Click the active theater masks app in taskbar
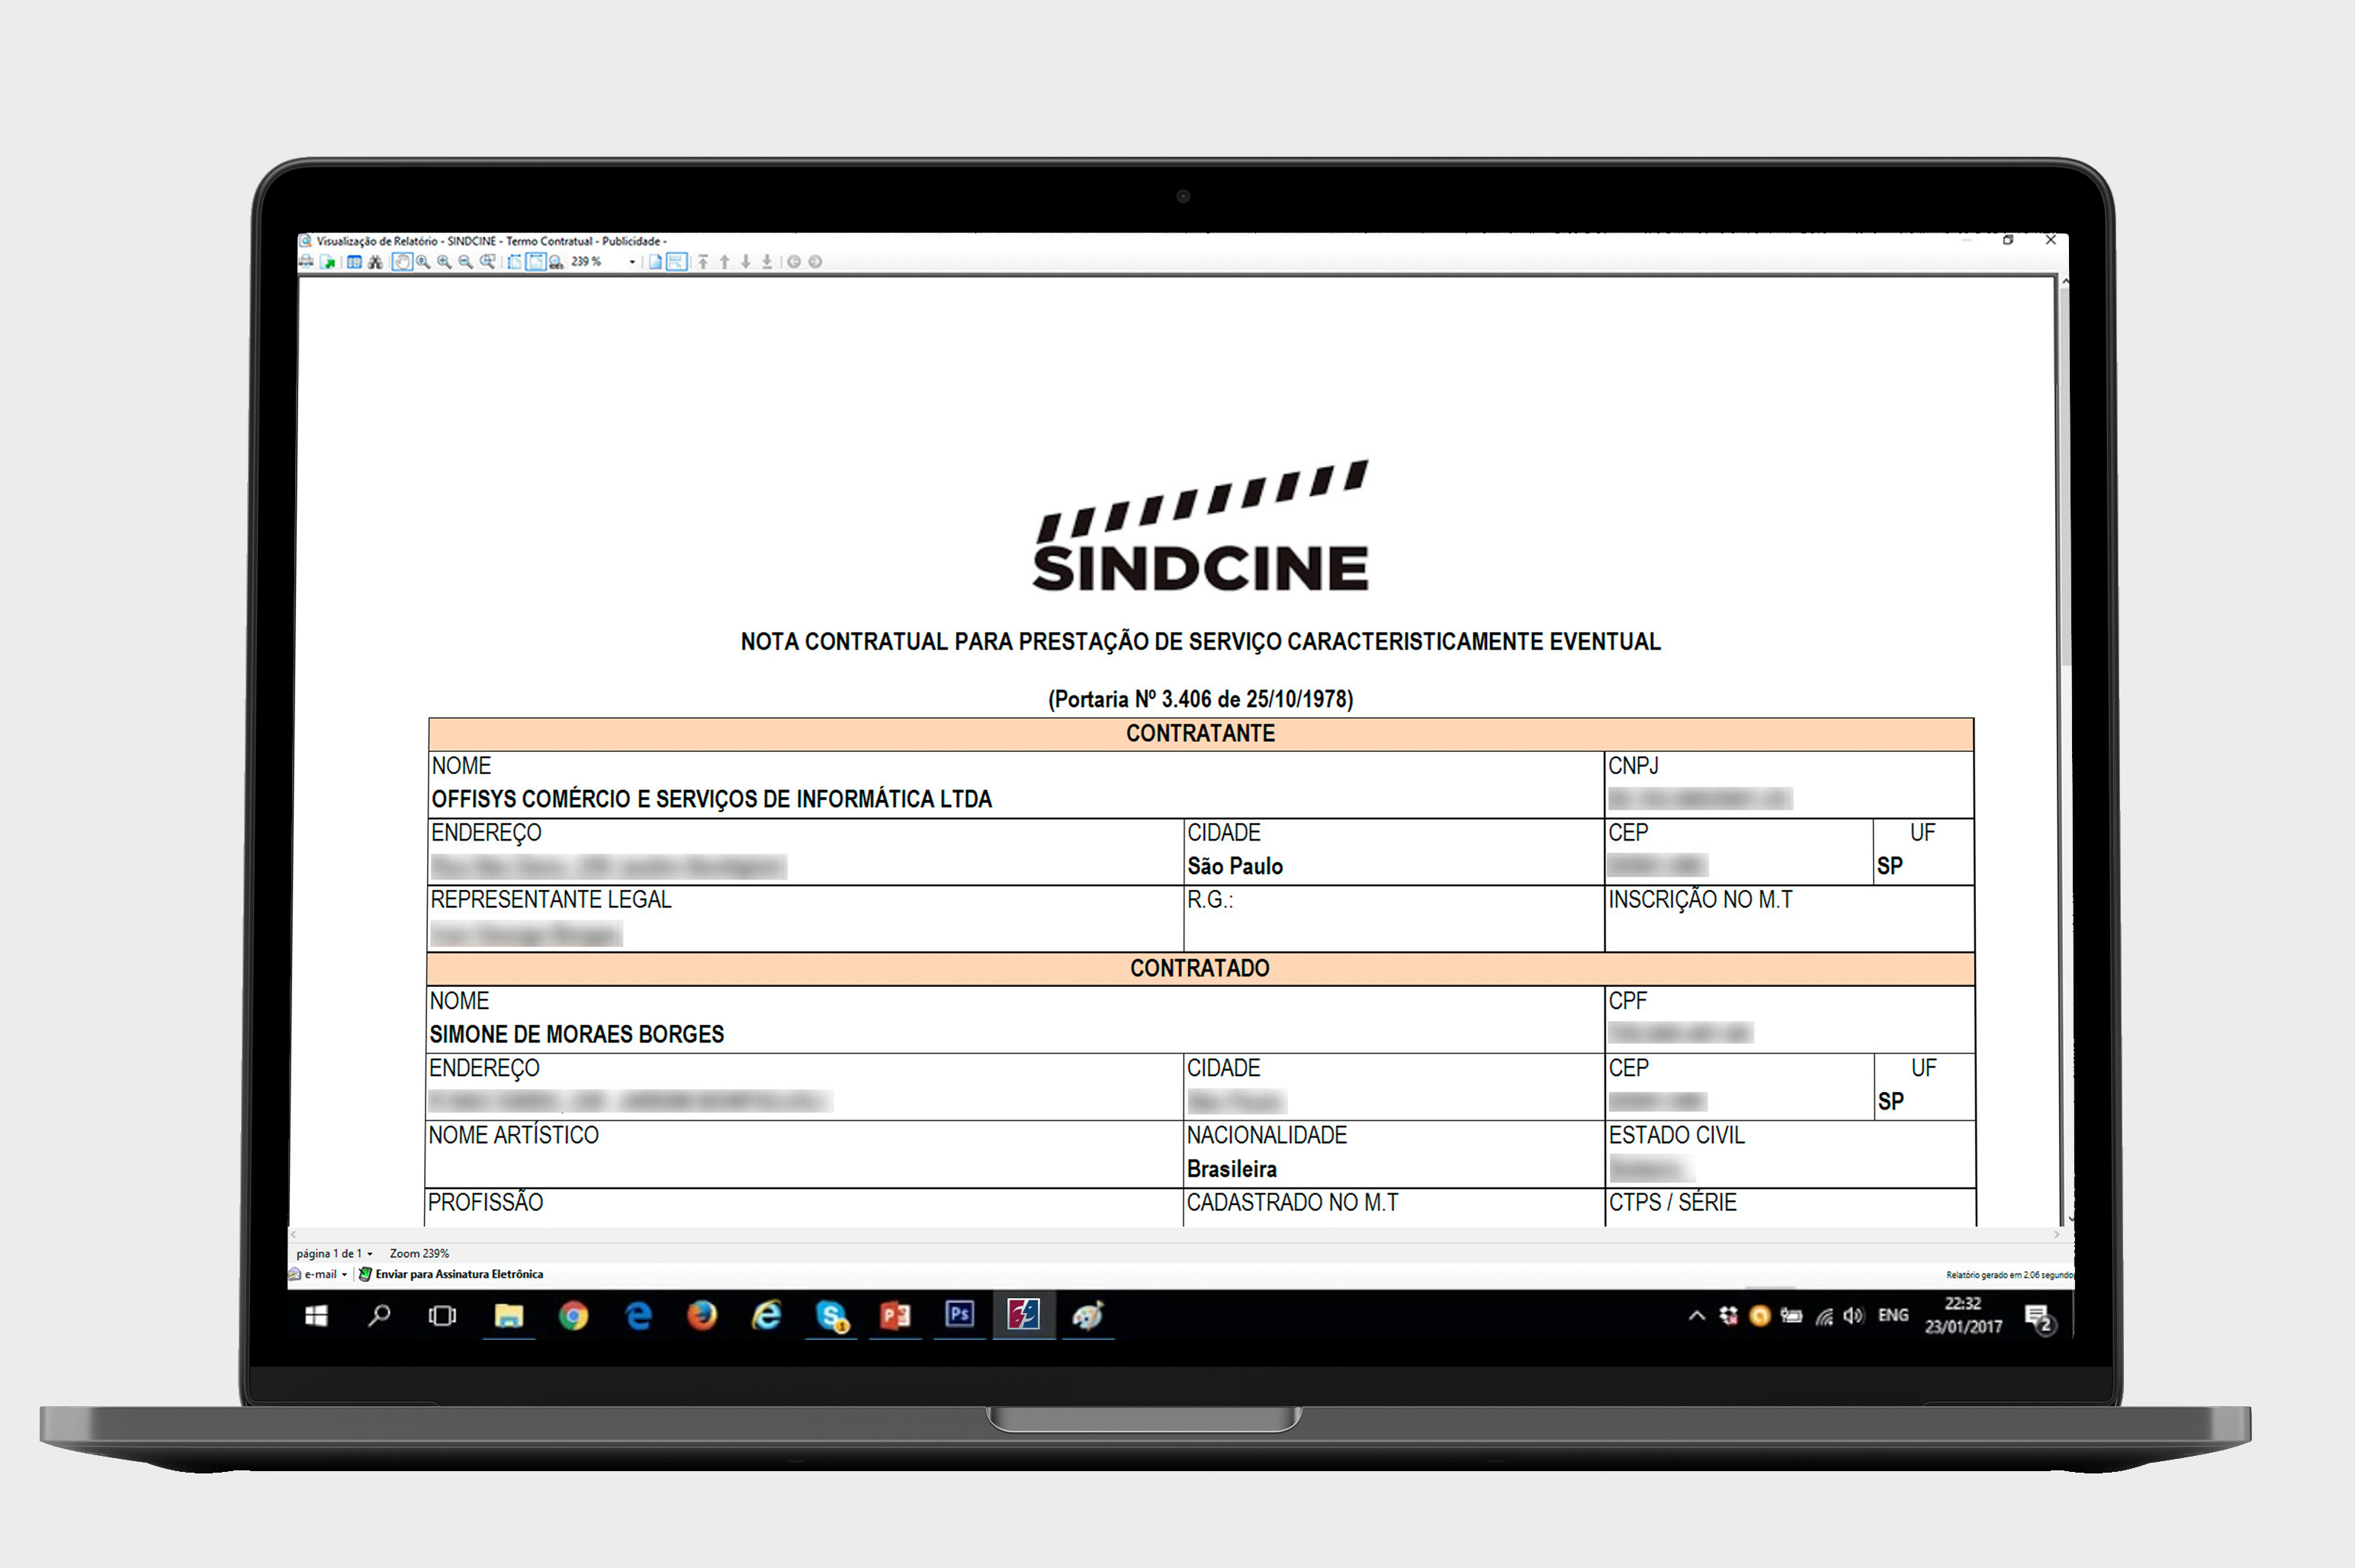Viewport: 2355px width, 1568px height. 1024,1314
